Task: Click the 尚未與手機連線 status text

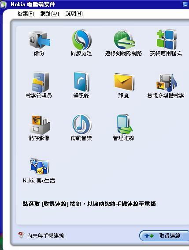Action: (x=46, y=236)
